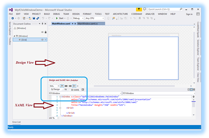The width and height of the screenshot is (209, 138).
Task: Click the Sign in link
Action: (189, 14)
